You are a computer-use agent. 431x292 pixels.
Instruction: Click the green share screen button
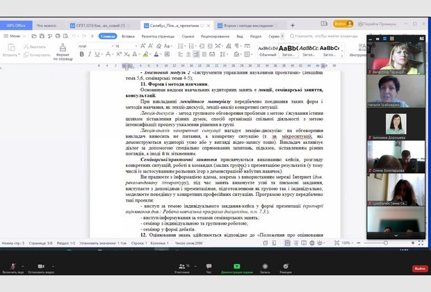pos(237,265)
